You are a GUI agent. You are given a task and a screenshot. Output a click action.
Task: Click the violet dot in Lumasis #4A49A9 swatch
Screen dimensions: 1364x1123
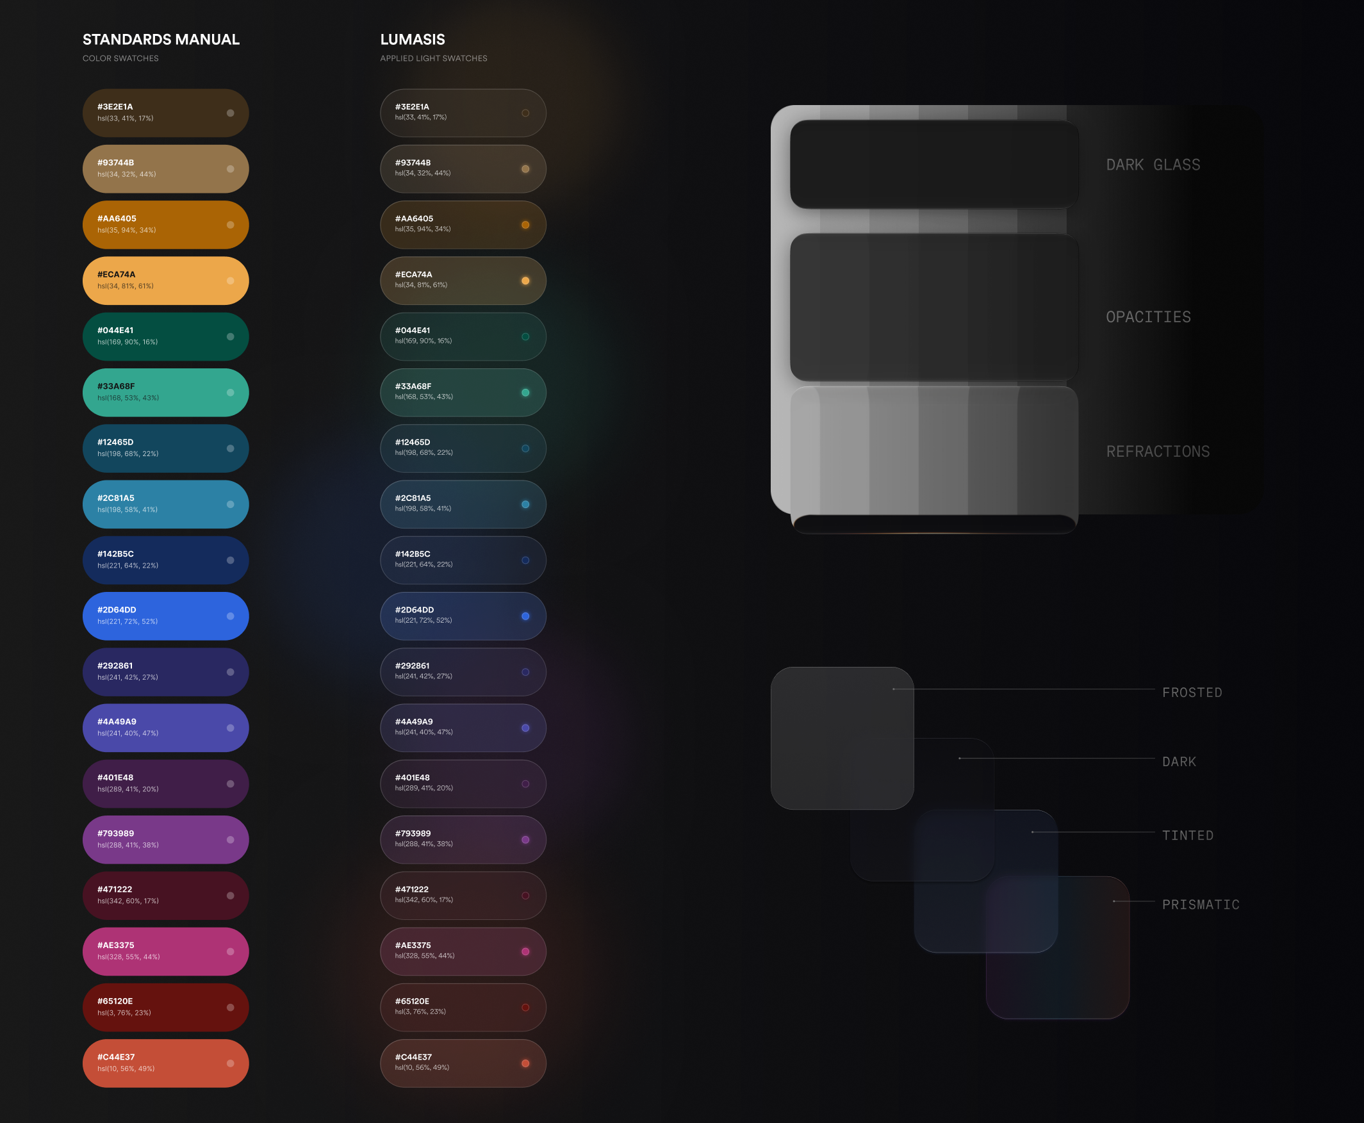tap(525, 728)
